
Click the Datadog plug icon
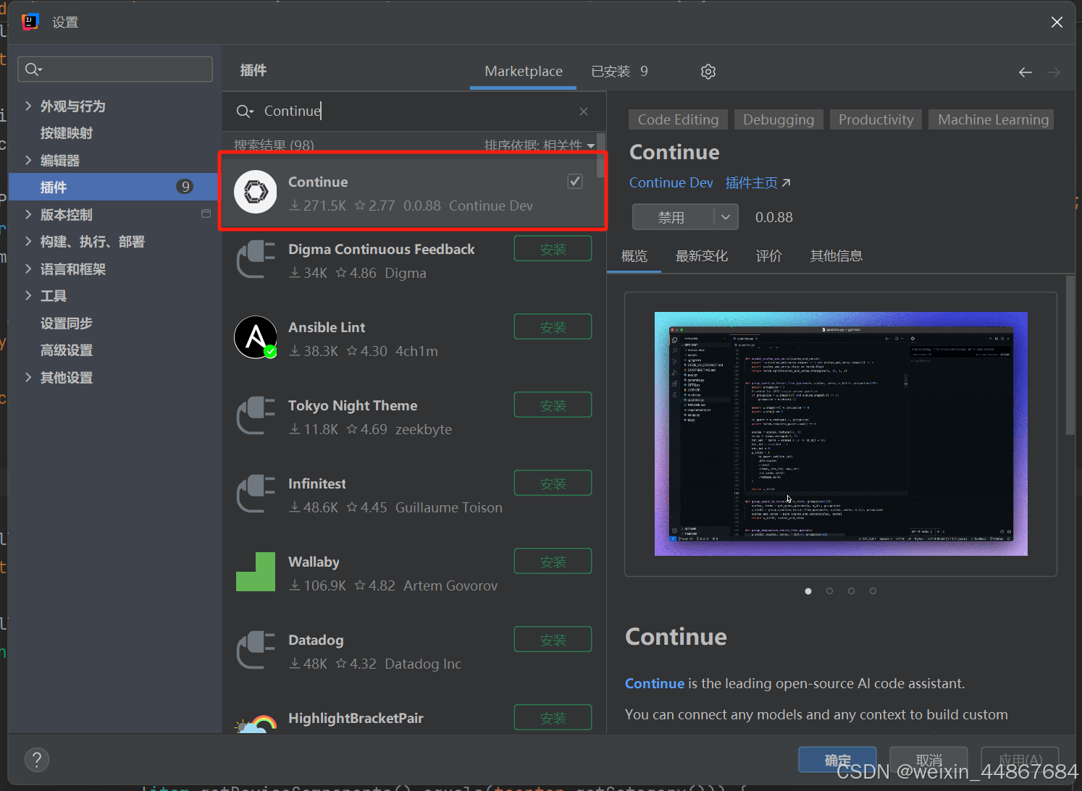click(256, 650)
